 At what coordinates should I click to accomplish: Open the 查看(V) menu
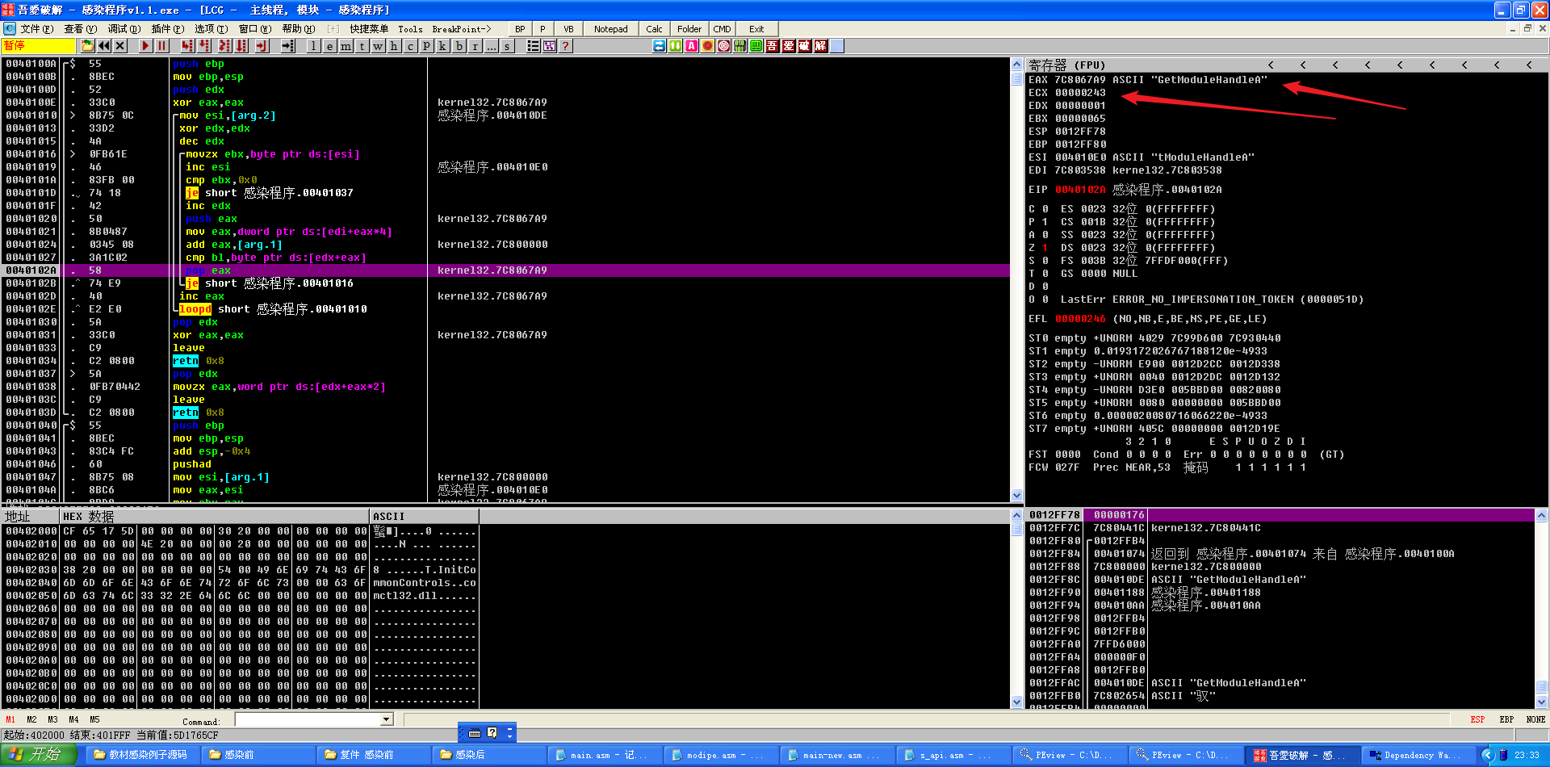click(x=80, y=29)
